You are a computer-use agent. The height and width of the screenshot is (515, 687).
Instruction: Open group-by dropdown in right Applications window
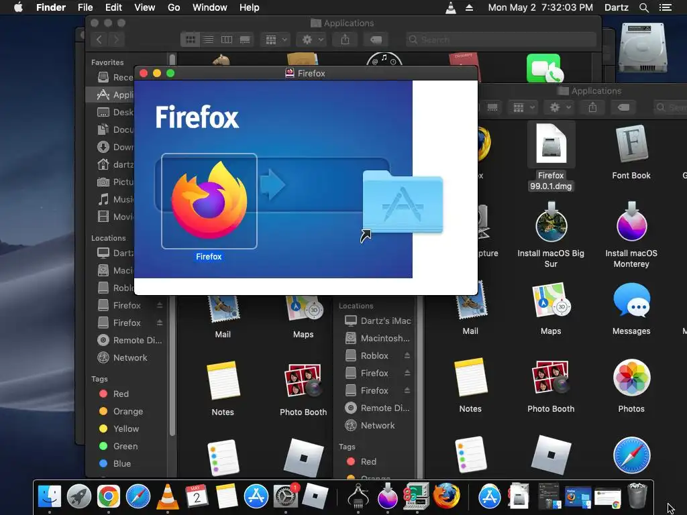pyautogui.click(x=523, y=107)
